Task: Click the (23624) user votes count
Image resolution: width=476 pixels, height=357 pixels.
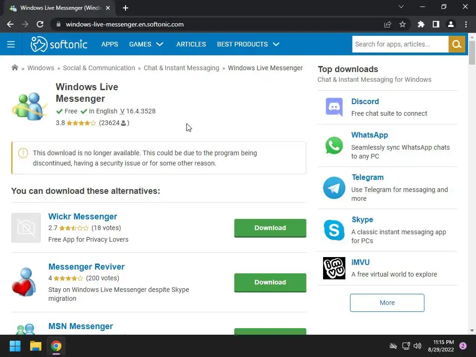Action: pyautogui.click(x=114, y=123)
